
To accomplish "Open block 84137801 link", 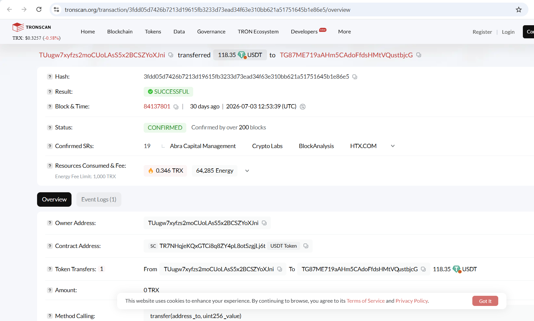I will [157, 106].
